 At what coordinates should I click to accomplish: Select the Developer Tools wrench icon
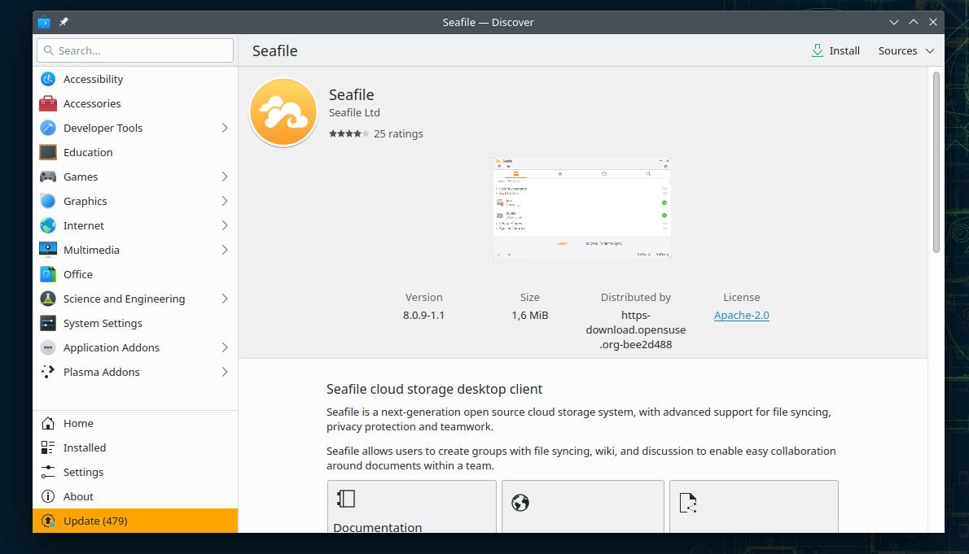48,128
